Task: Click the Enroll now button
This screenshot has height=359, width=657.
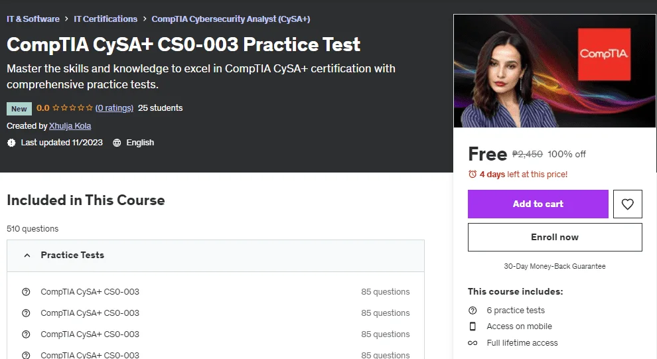Action: pos(555,237)
